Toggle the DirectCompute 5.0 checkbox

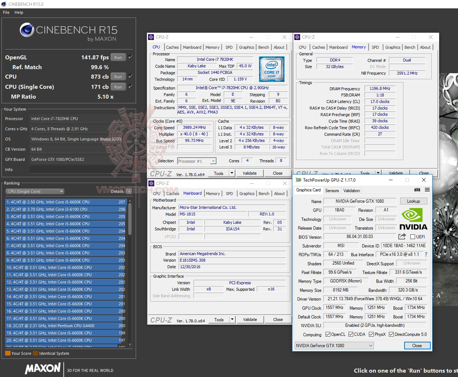(x=391, y=334)
